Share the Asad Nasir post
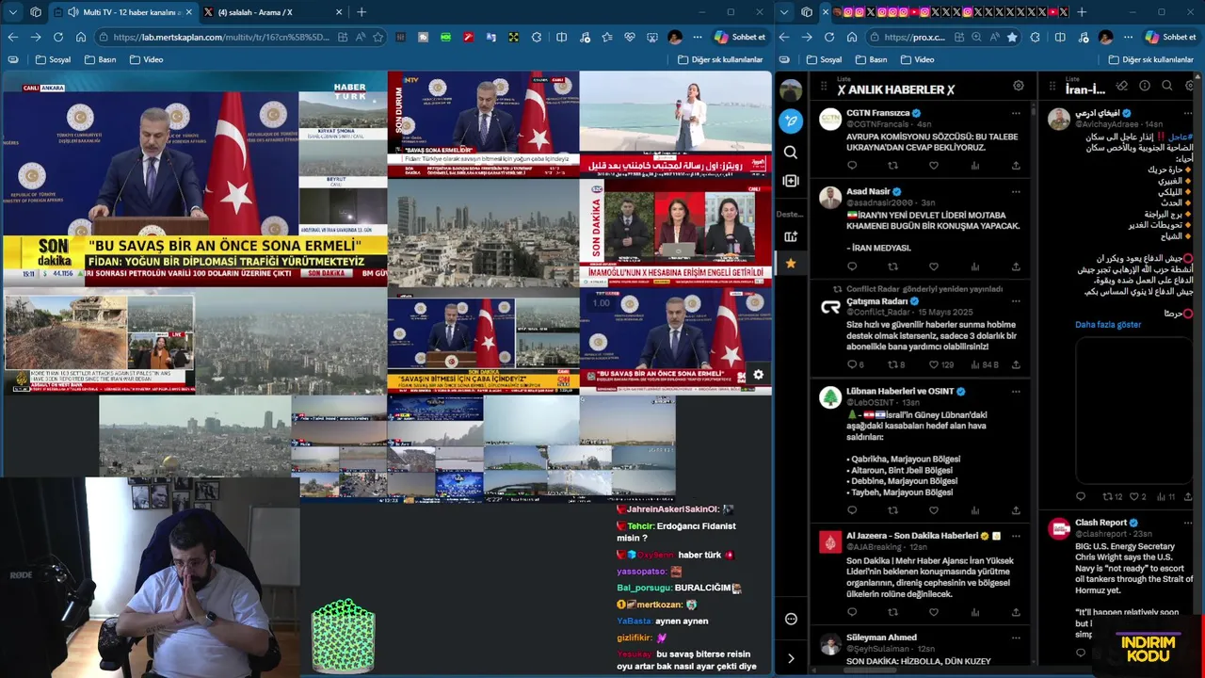The image size is (1205, 678). 1016,266
